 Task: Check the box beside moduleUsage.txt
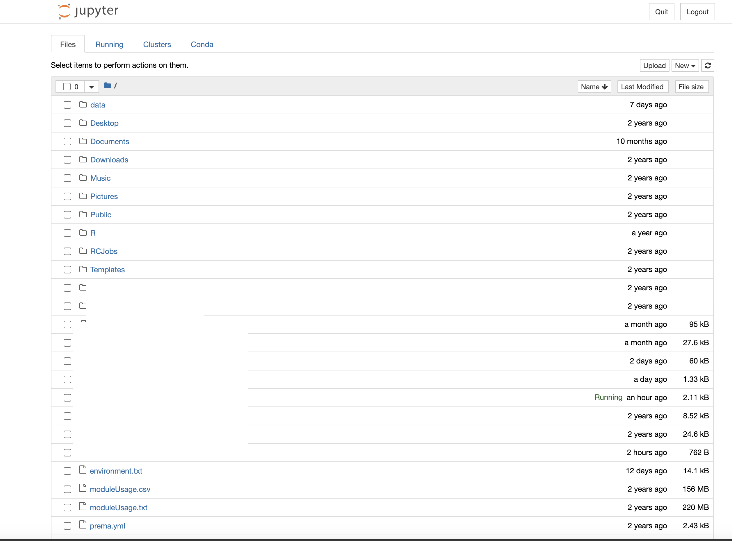point(67,508)
